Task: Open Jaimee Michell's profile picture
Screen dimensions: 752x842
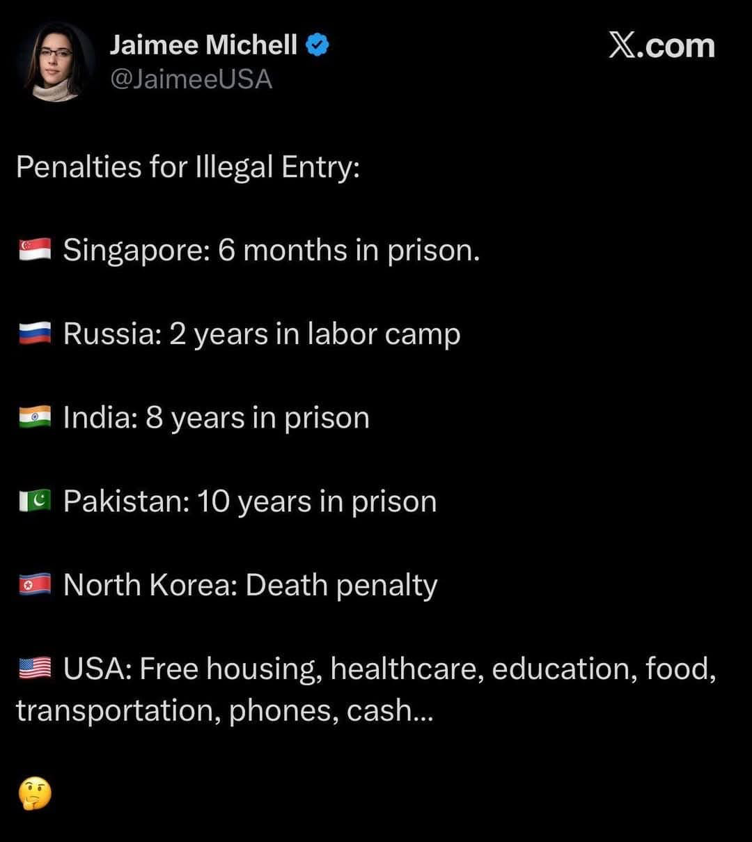Action: tap(55, 63)
